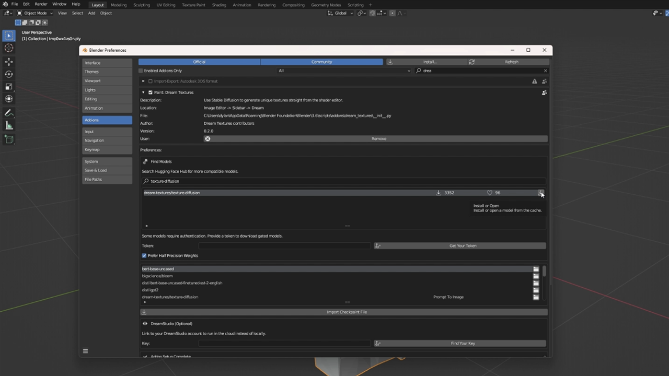669x376 pixels.
Task: Disable the Paint: Dream Textures add-on checkbox
Action: pyautogui.click(x=150, y=92)
